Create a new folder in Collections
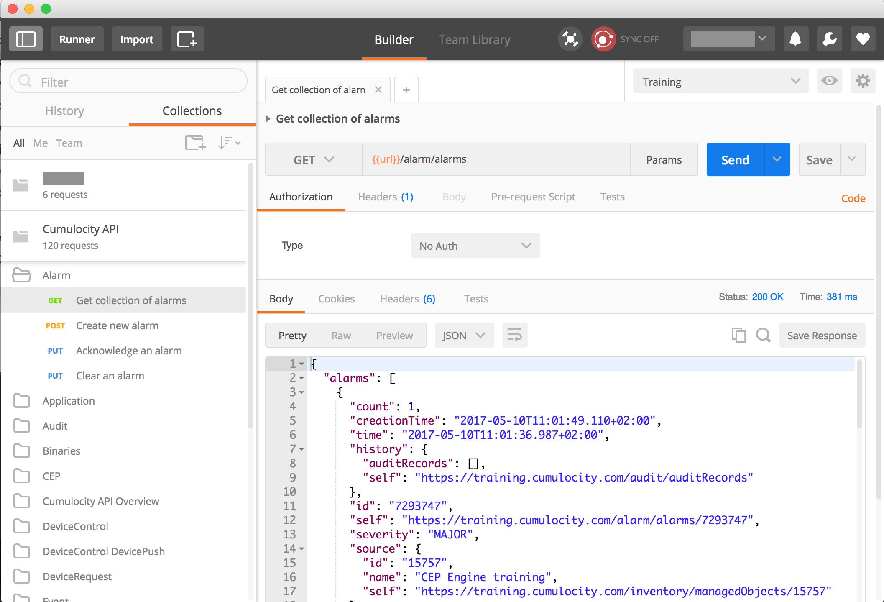This screenshot has height=602, width=884. (194, 143)
